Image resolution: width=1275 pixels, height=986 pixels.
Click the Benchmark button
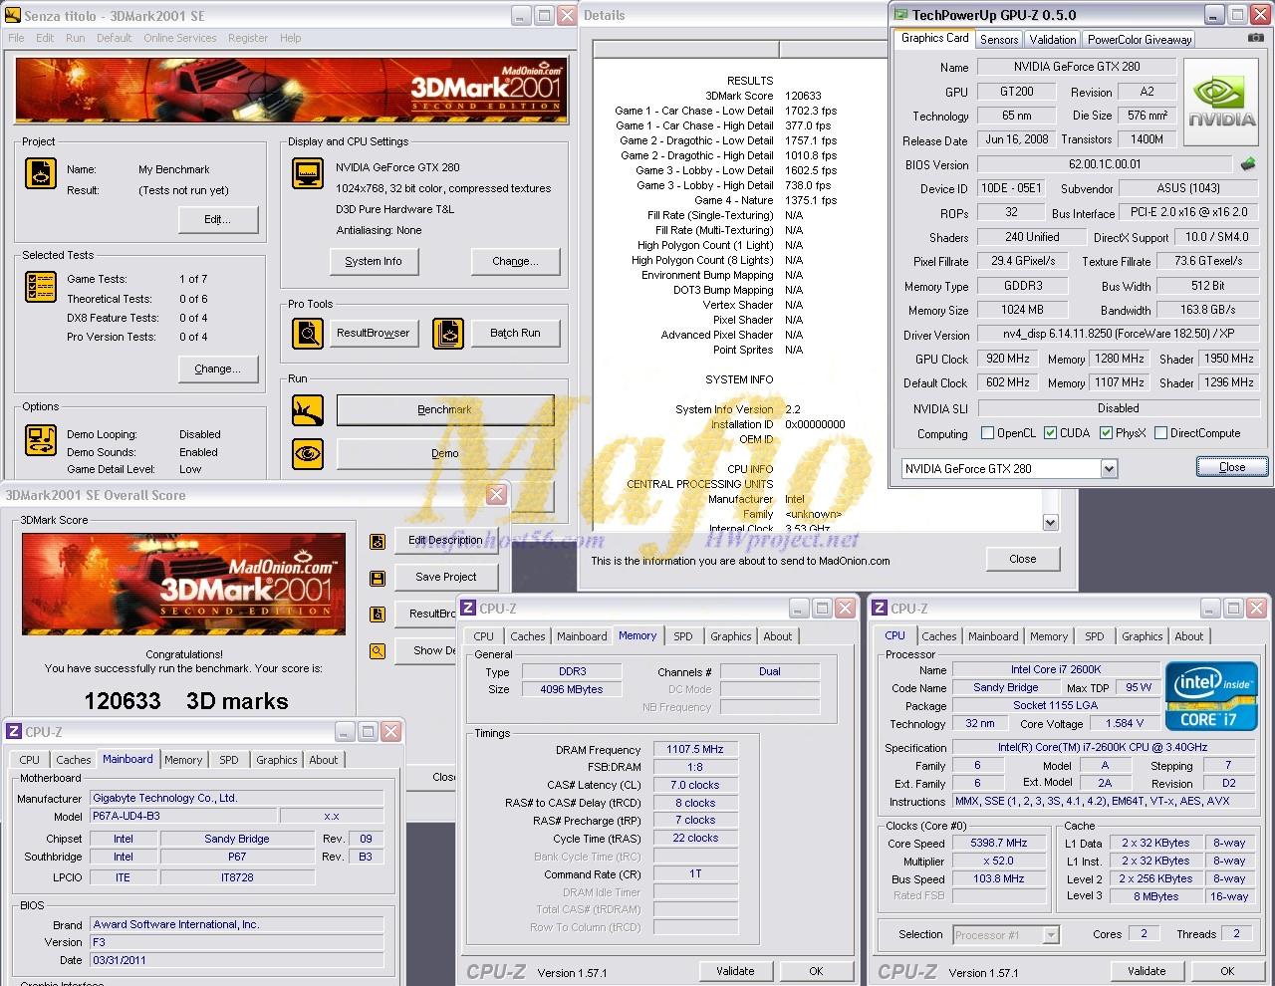[x=445, y=410]
